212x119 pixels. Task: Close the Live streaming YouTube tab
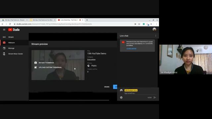click(x=82, y=20)
